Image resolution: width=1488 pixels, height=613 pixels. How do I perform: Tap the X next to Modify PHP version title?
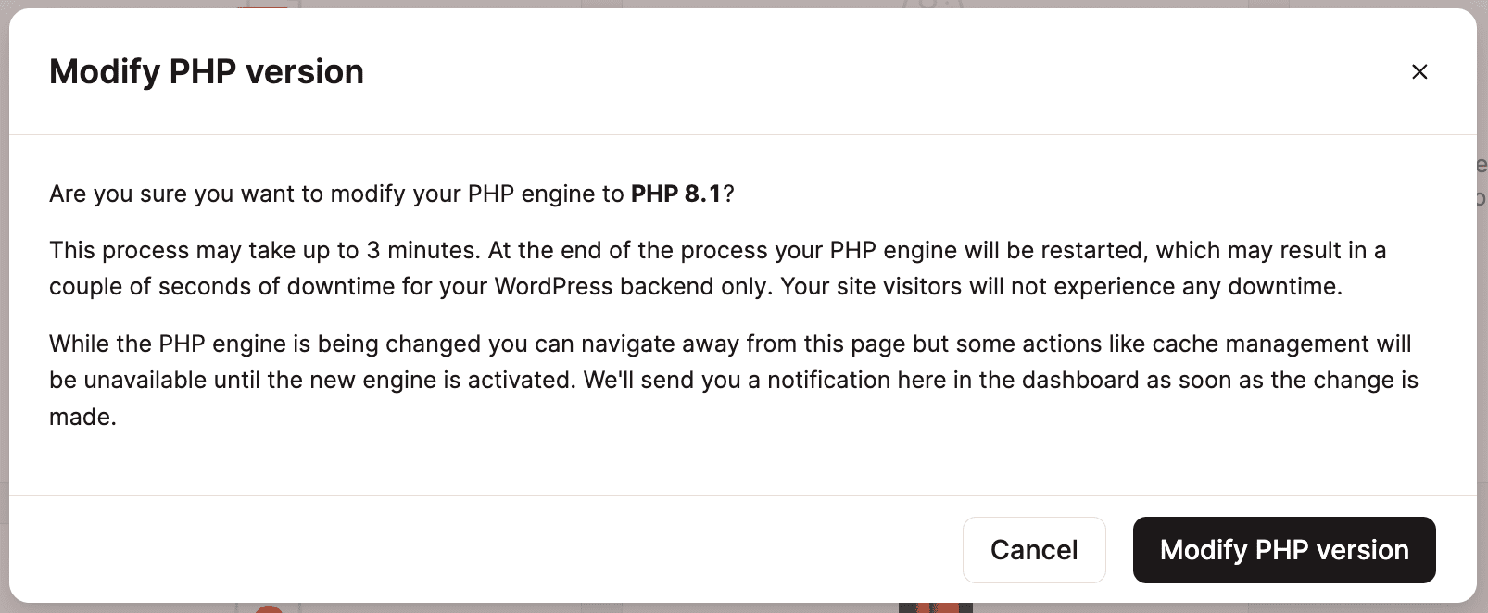click(x=1419, y=72)
